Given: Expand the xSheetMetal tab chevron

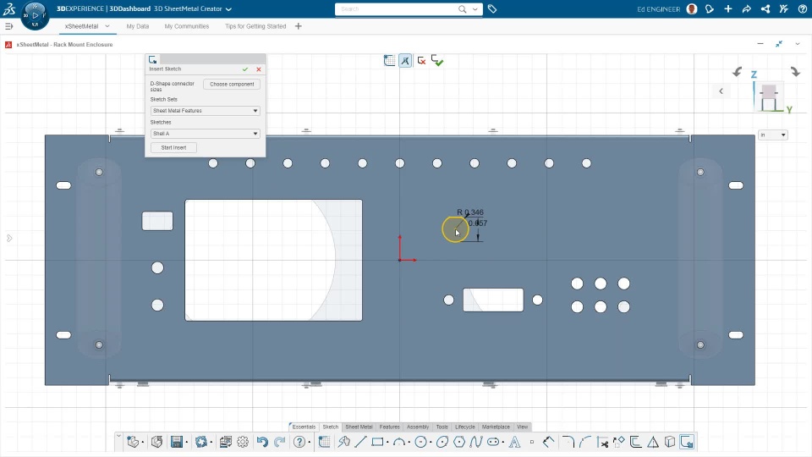Looking at the screenshot, I should (107, 26).
